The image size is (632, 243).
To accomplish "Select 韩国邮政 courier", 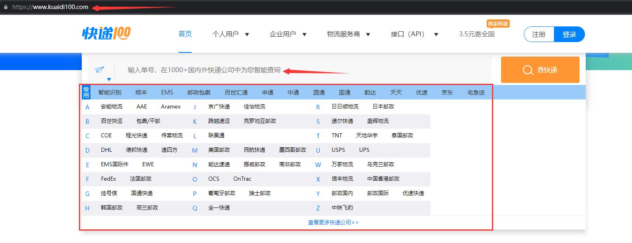I will [x=112, y=208].
